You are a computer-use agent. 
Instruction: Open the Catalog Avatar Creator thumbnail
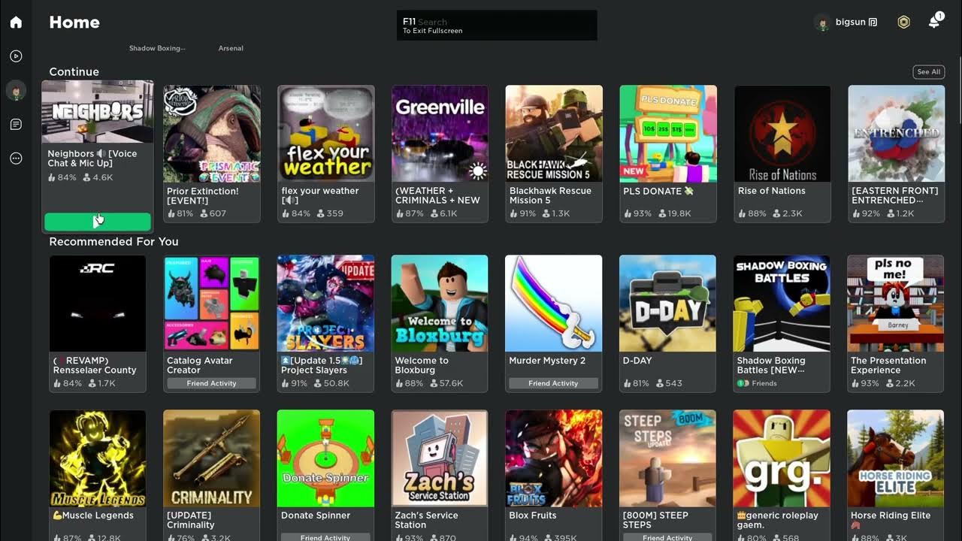[x=212, y=304]
